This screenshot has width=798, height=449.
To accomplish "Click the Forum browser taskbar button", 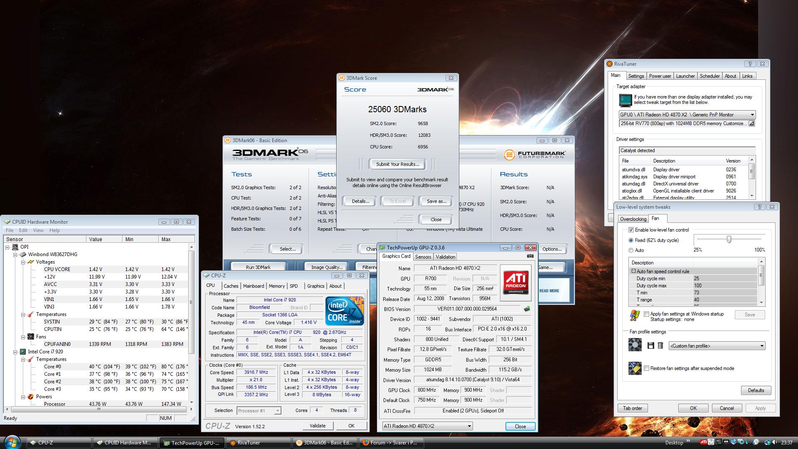I will [391, 443].
